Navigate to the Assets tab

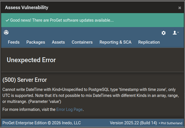[58, 42]
